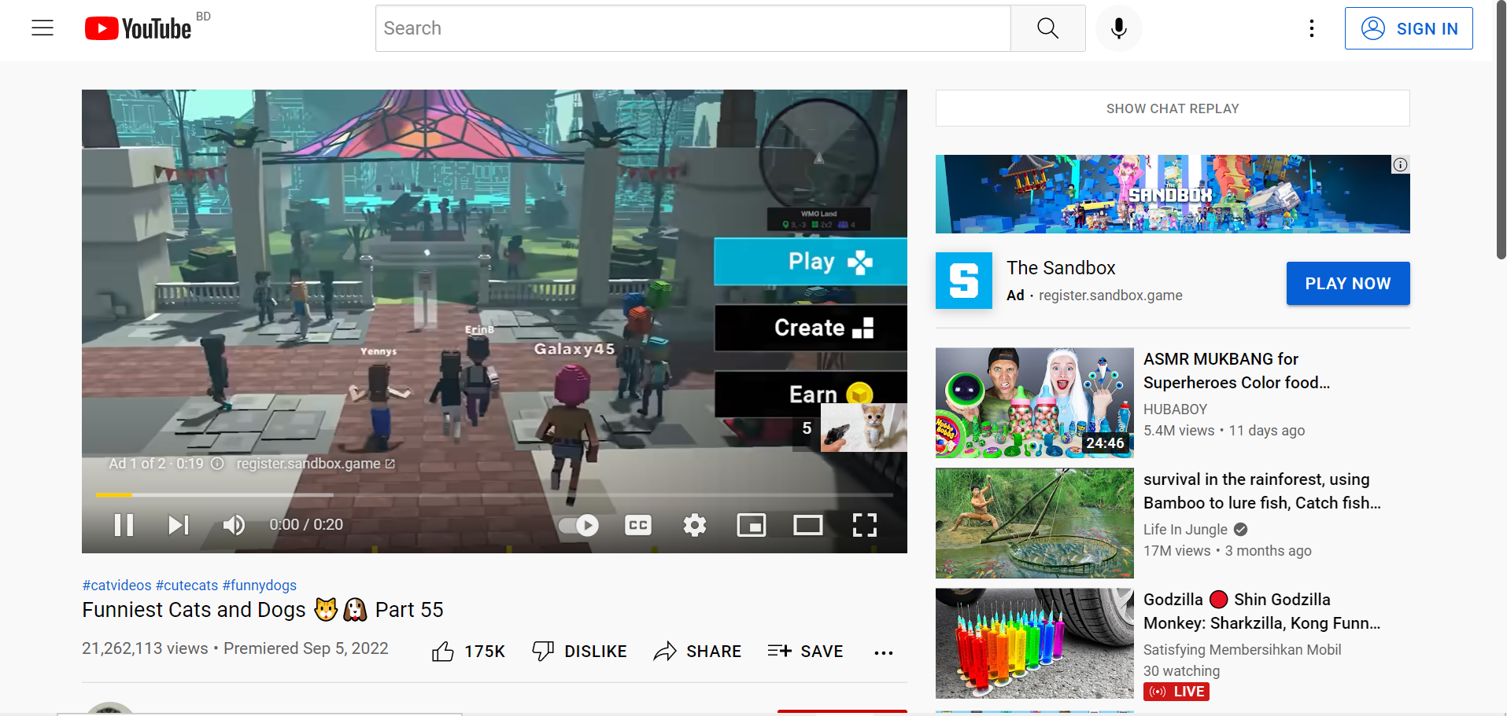
Task: Open 'survival in the rainforest' video title
Action: tap(1261, 491)
